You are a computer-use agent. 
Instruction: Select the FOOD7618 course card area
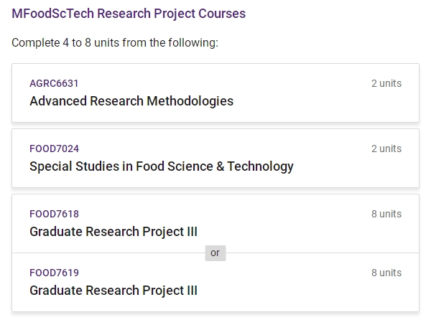point(215,223)
